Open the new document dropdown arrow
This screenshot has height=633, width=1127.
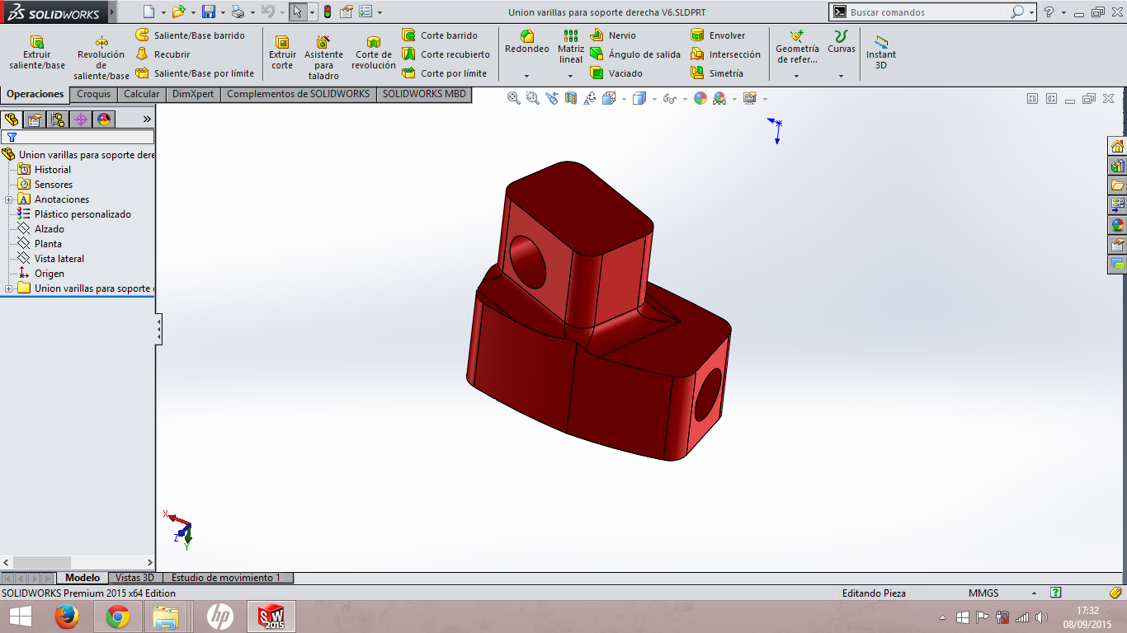(163, 12)
